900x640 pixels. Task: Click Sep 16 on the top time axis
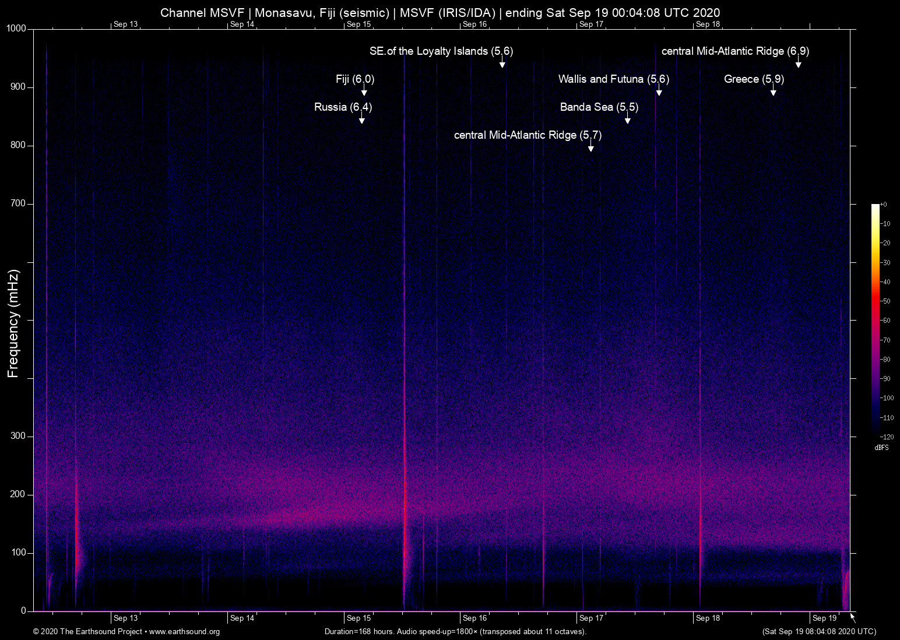pos(474,24)
